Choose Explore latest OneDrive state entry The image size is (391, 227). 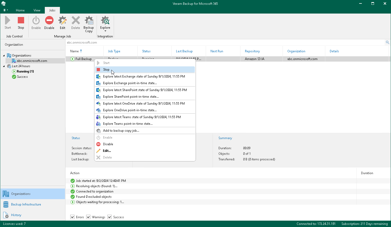(145, 104)
